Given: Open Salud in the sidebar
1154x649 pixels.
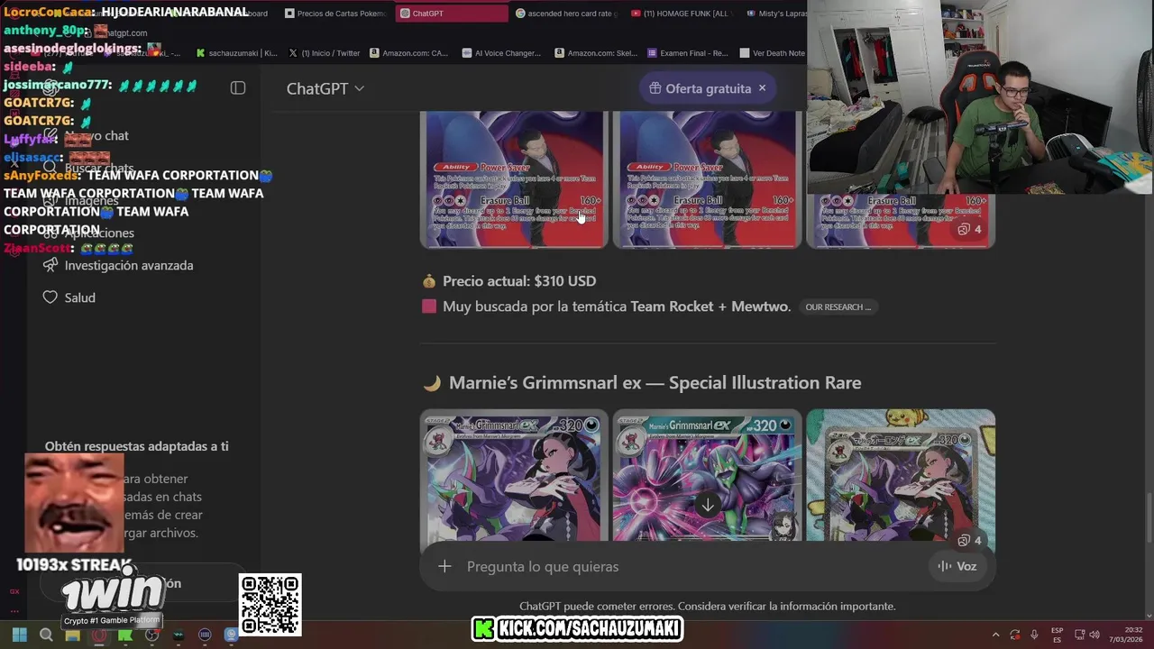Looking at the screenshot, I should (69, 297).
